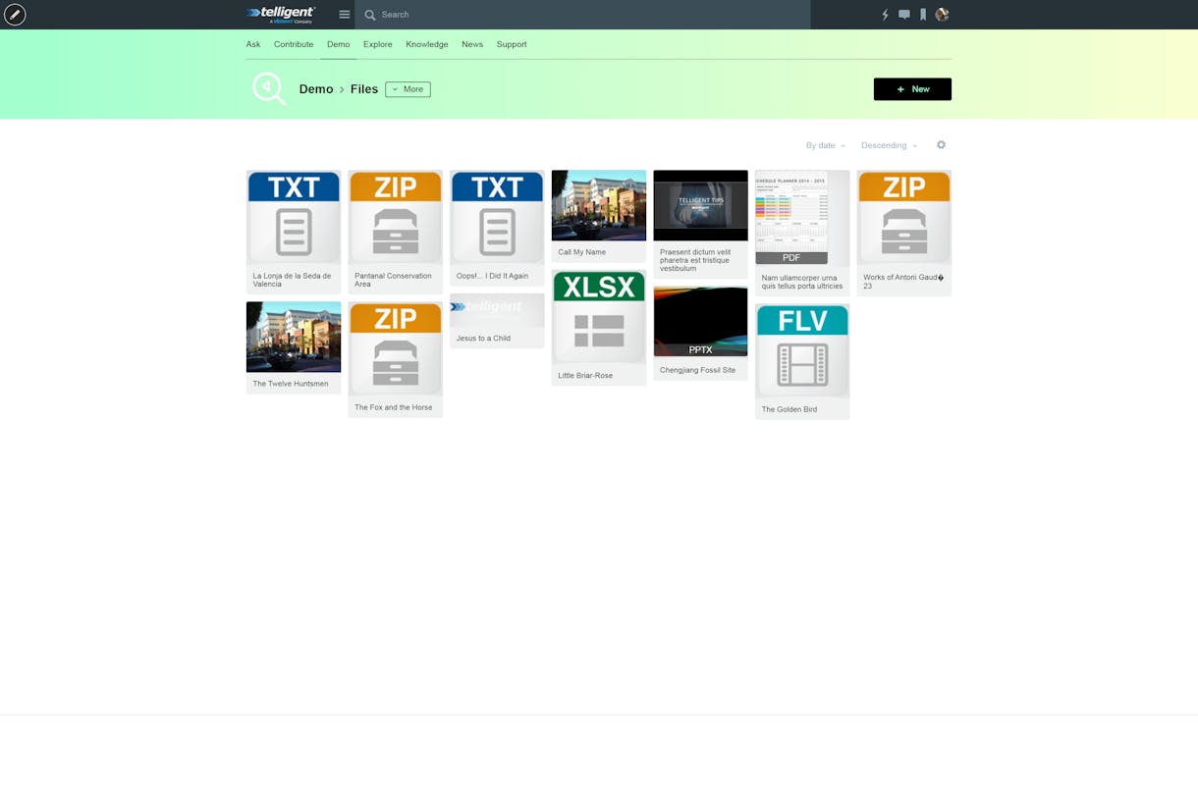Open the bookmarks icon in header
The width and height of the screenshot is (1198, 793).
pos(923,15)
